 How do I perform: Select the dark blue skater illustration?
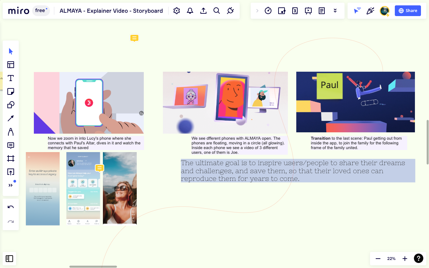click(x=356, y=102)
